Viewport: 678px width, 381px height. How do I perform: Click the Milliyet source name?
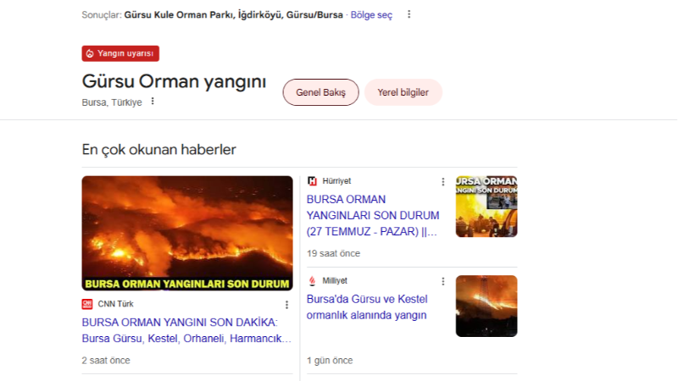(x=335, y=281)
